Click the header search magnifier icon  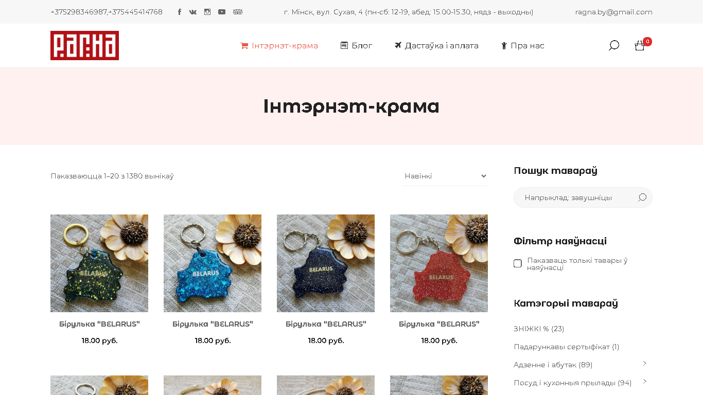[614, 45]
